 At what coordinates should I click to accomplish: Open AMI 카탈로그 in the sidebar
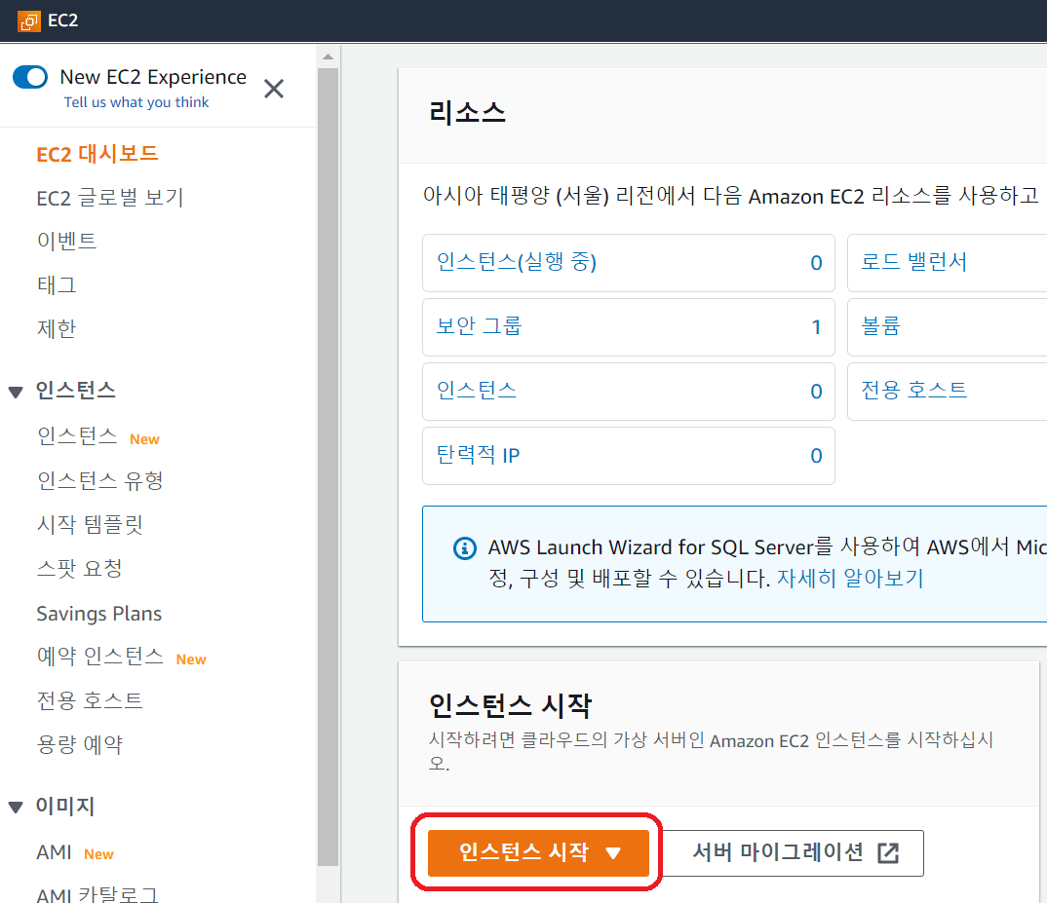coord(97,894)
